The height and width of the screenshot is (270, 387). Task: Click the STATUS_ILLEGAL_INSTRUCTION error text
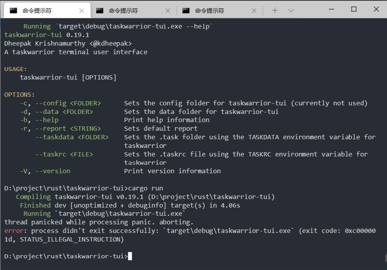coord(70,239)
